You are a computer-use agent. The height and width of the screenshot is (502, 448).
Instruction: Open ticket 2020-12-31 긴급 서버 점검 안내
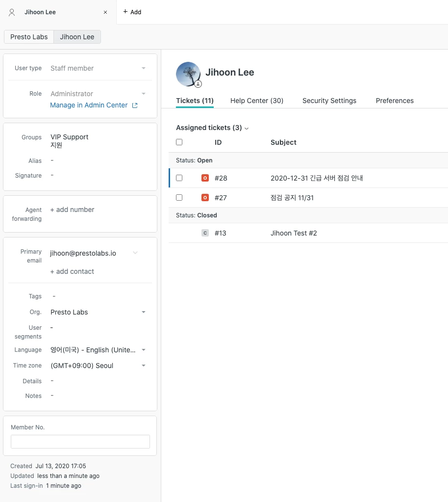(317, 178)
